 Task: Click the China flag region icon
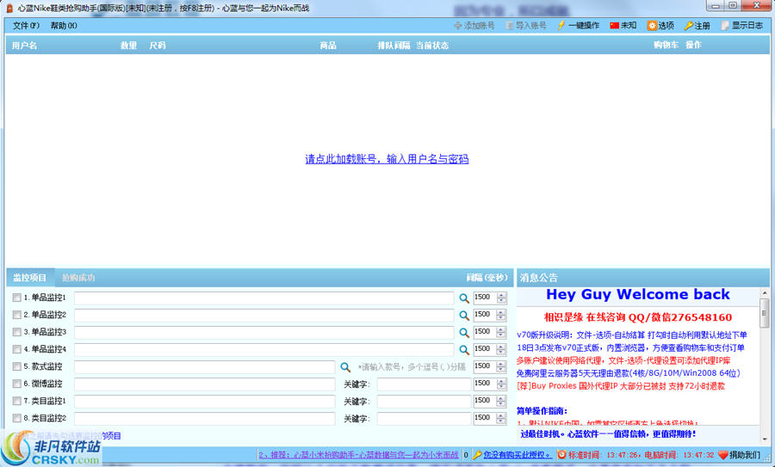pyautogui.click(x=614, y=25)
